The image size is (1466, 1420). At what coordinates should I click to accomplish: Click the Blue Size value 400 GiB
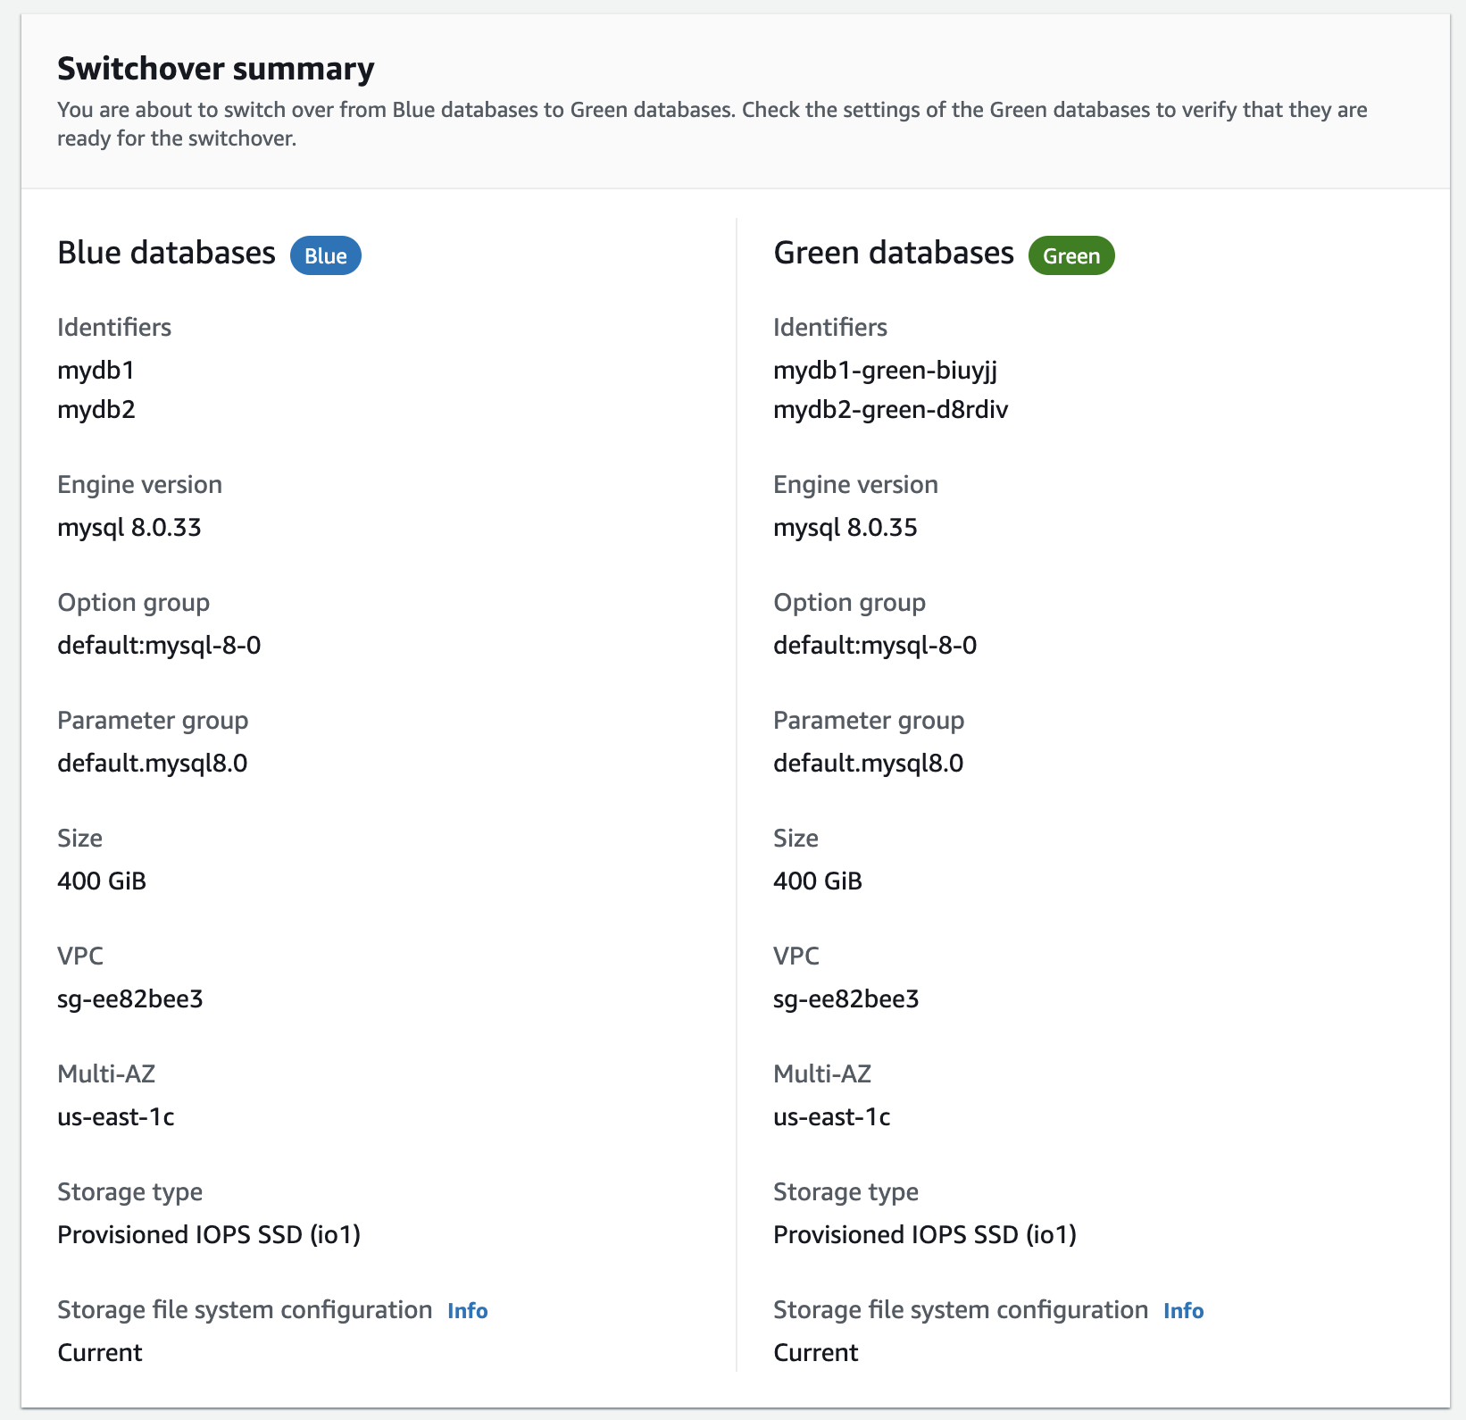point(101,881)
